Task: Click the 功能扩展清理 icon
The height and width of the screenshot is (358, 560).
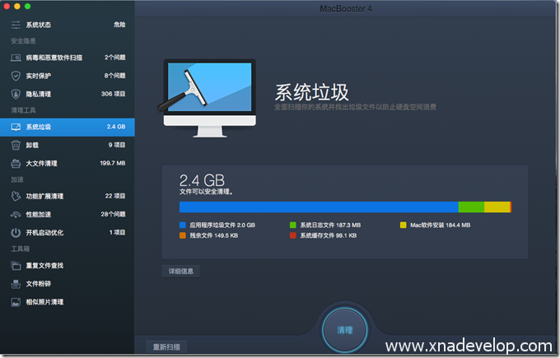Action: point(16,196)
